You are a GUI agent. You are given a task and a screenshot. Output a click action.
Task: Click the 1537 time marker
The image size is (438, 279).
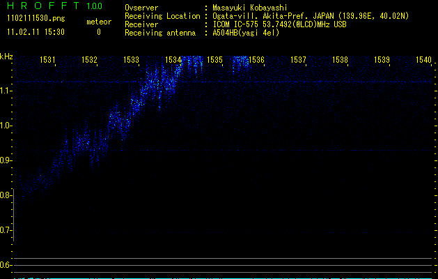click(x=298, y=60)
